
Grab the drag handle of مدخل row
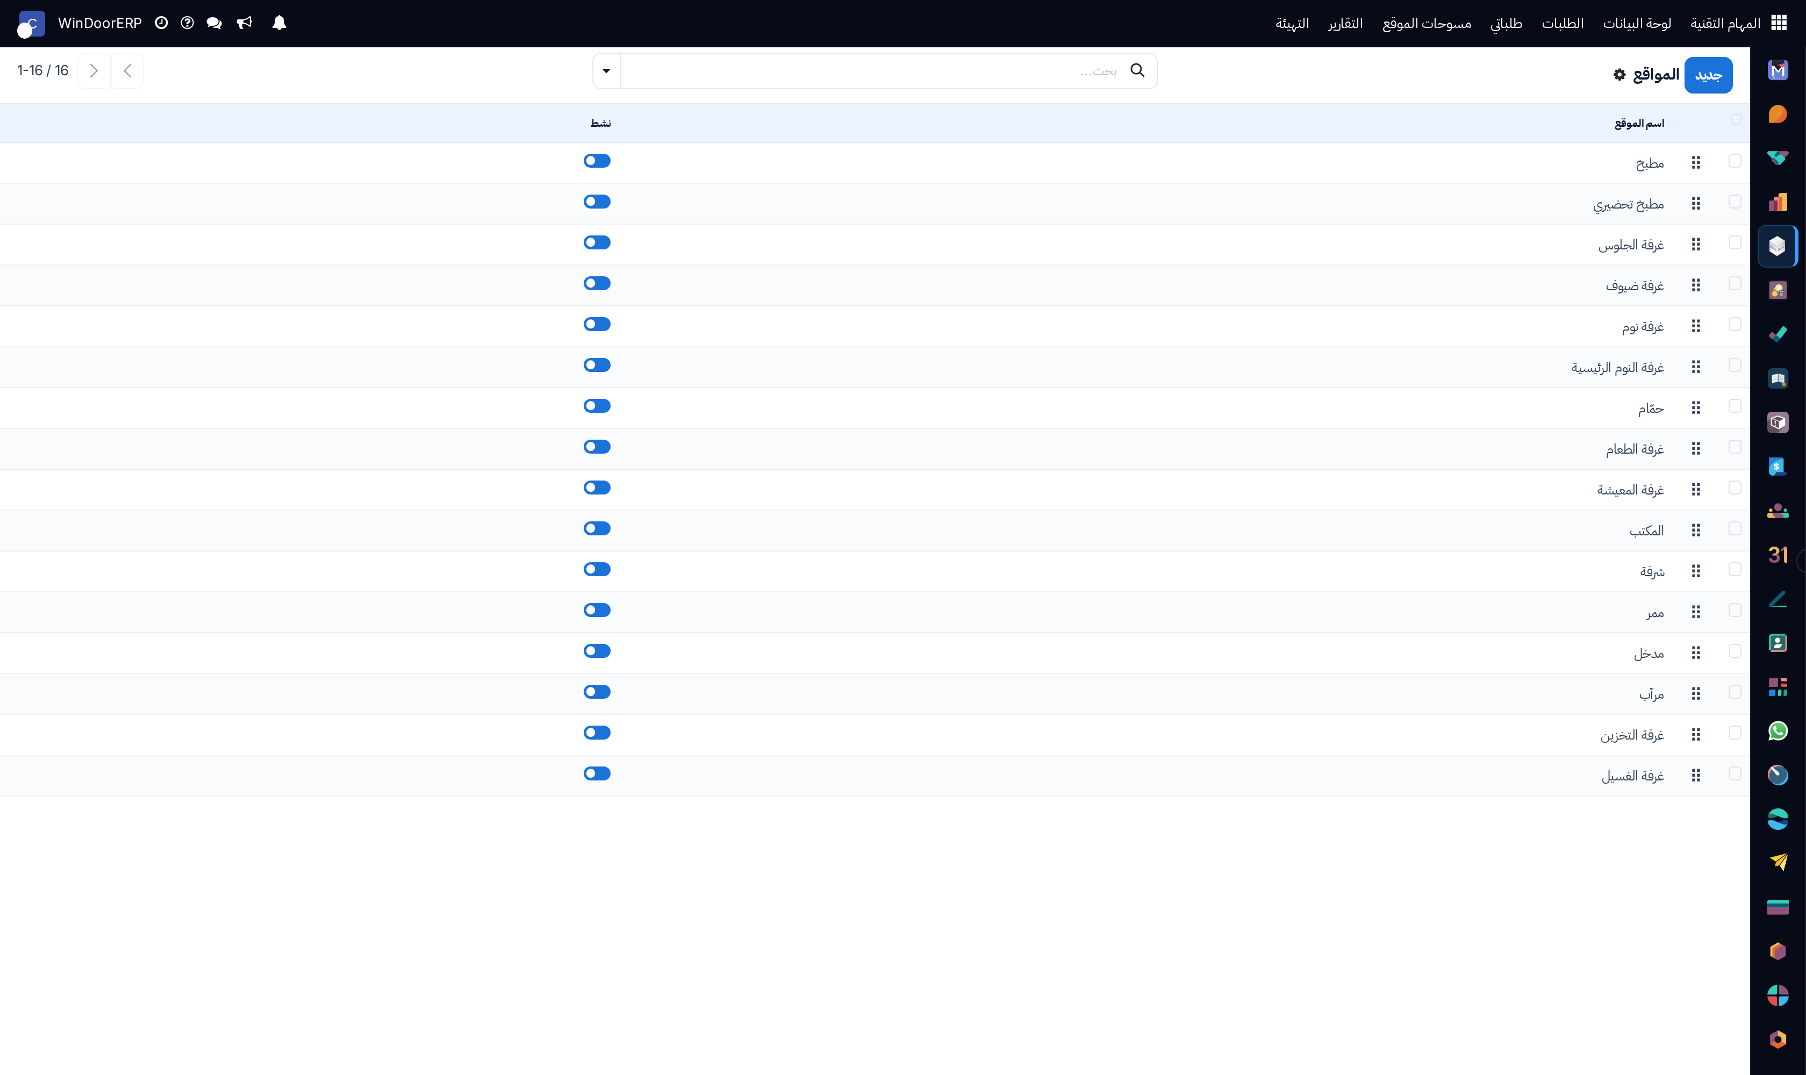pos(1696,654)
